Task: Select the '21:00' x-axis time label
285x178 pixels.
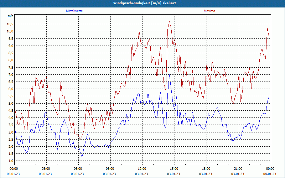Action: pos(238,169)
